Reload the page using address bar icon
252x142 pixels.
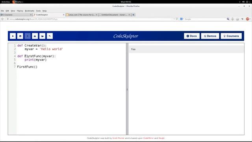tap(177, 19)
